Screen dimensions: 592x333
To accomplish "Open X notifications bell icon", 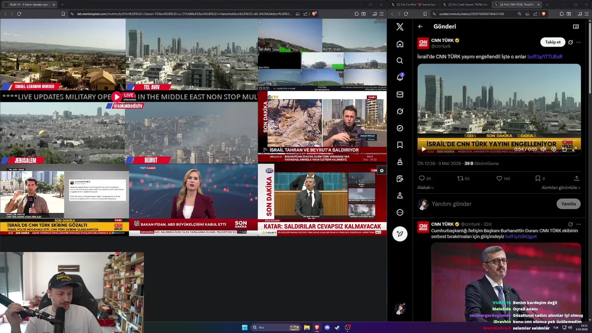I will pos(400,77).
